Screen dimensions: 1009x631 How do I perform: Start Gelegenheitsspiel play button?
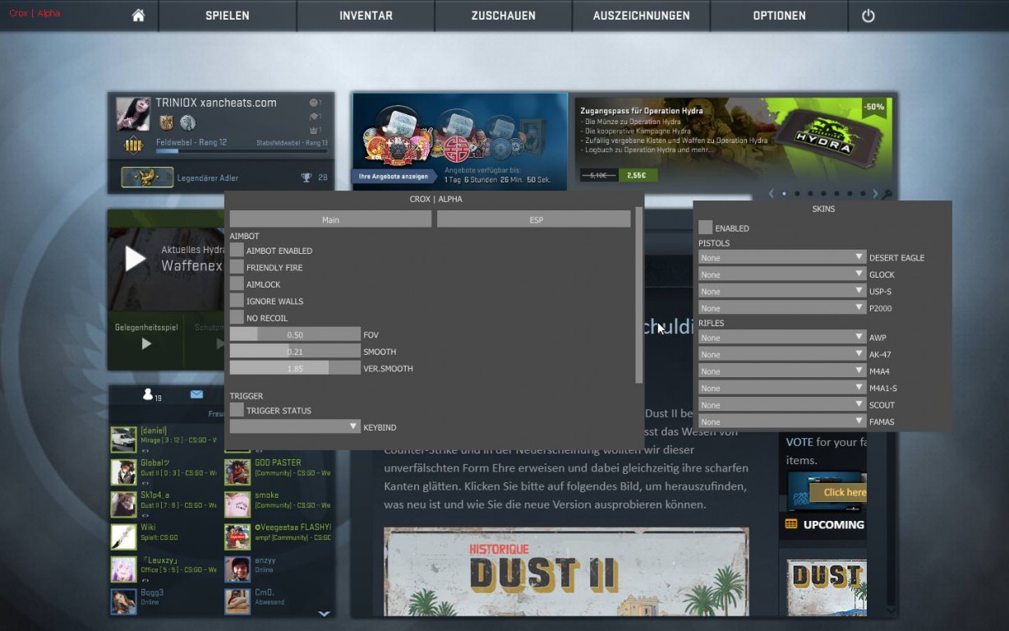(146, 343)
